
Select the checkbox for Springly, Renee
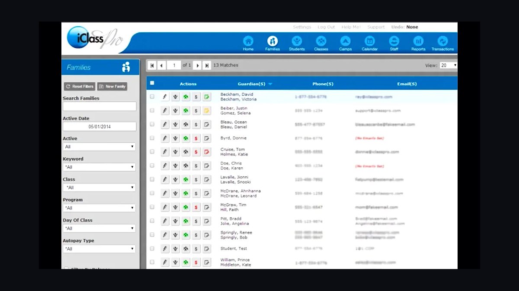coord(152,235)
